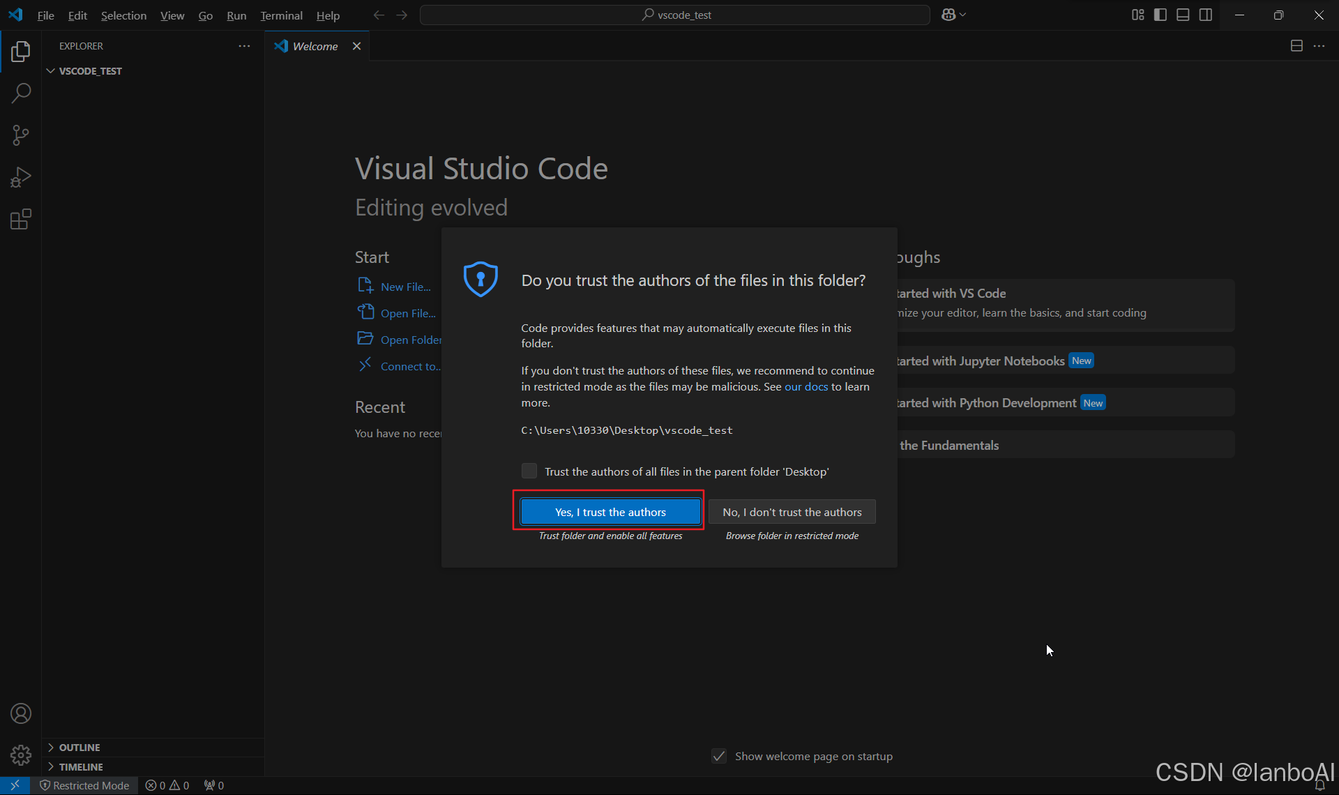Open the Terminal menu

click(x=281, y=15)
